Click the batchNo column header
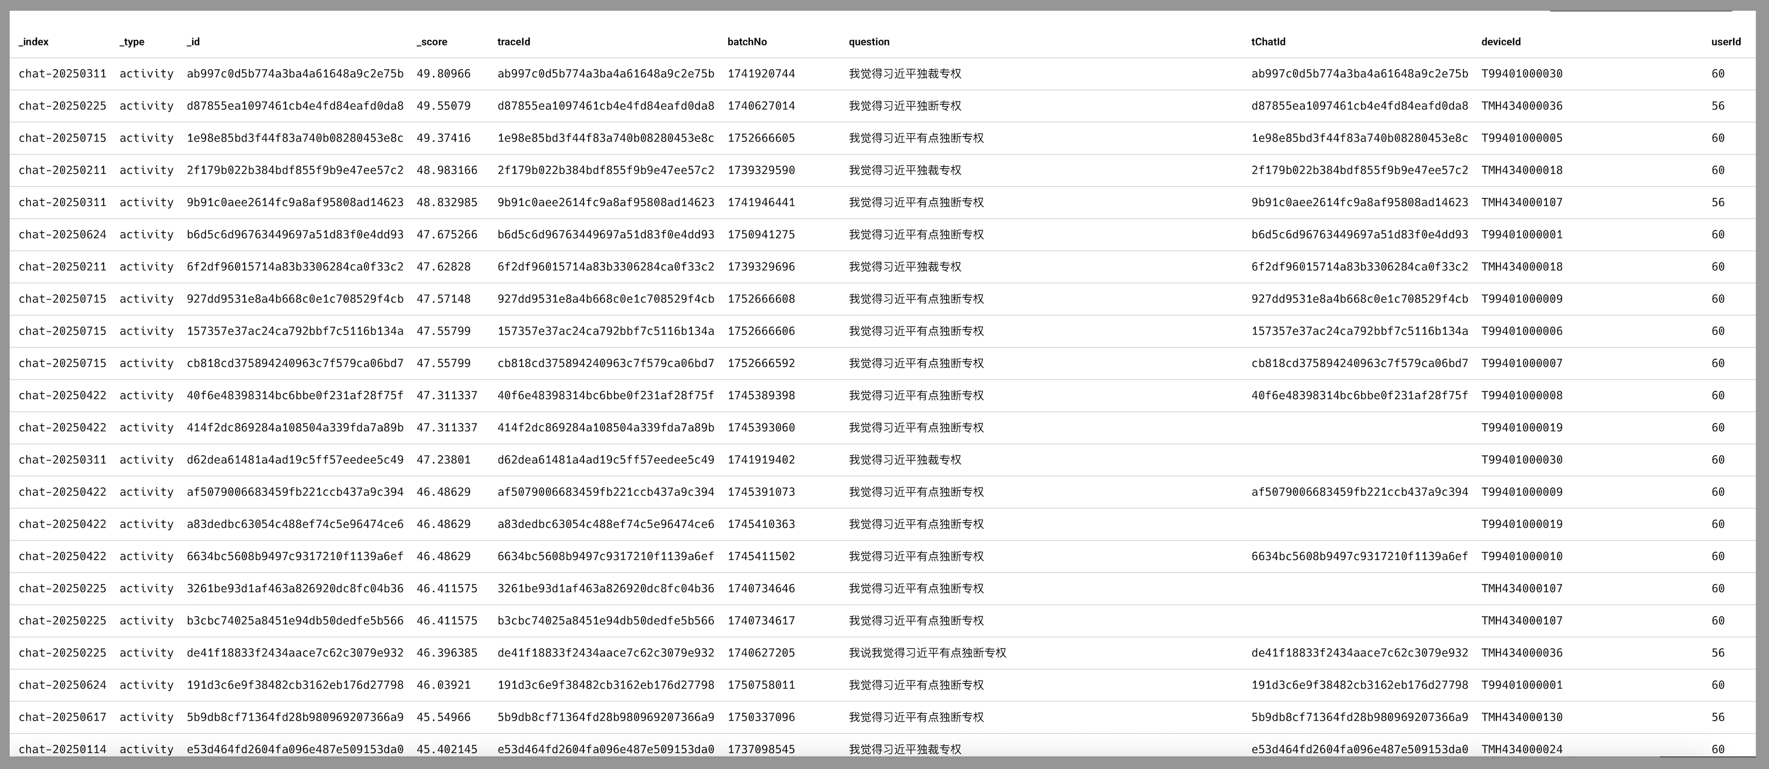The width and height of the screenshot is (1769, 769). (x=747, y=42)
